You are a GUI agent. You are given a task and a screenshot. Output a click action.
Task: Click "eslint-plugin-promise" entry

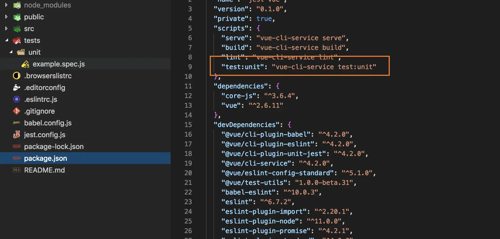pos(266,231)
